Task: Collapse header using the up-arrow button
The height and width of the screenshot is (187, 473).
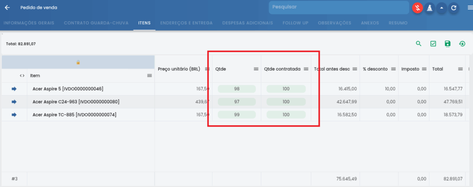Action: click(x=442, y=8)
